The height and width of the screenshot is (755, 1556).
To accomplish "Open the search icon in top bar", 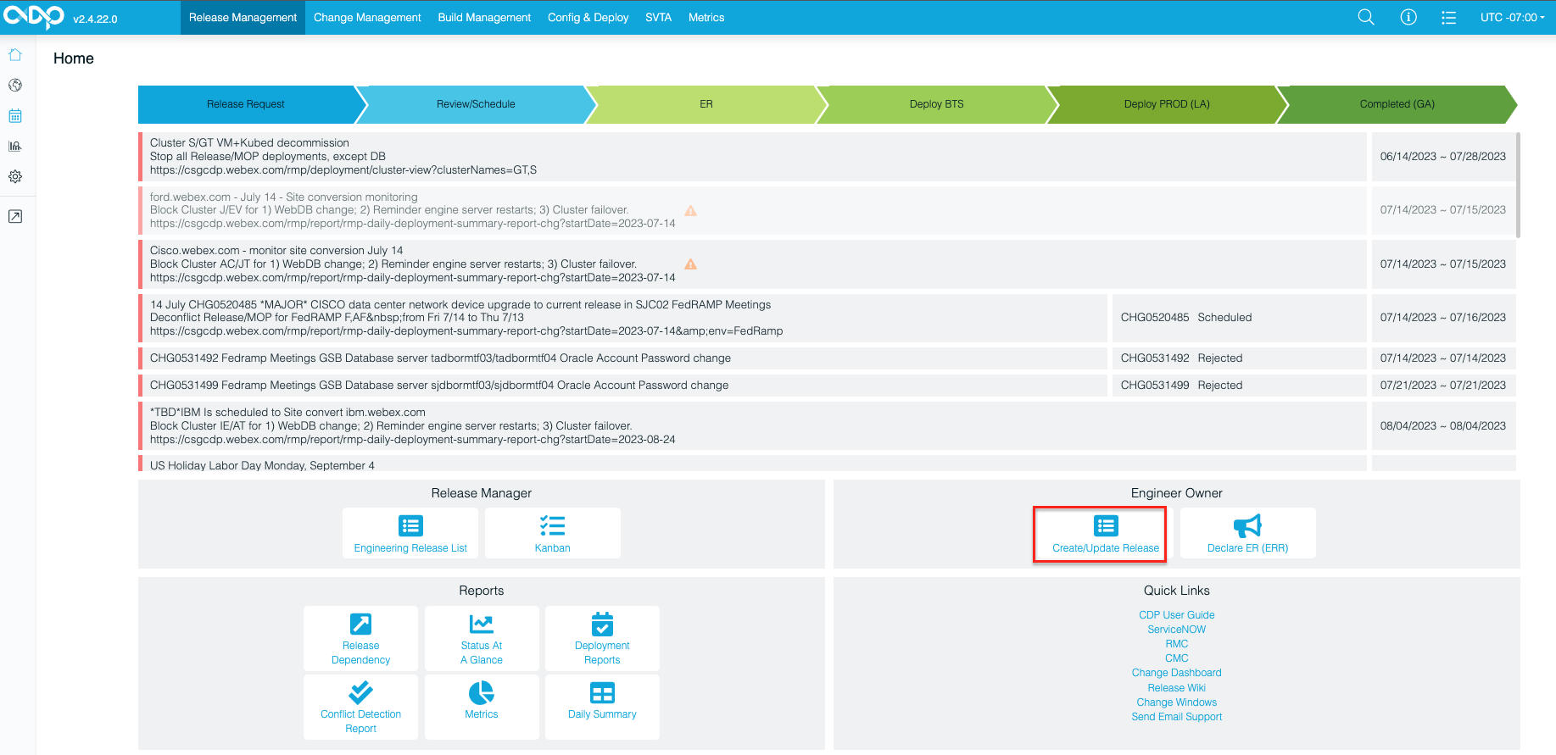I will (1365, 17).
